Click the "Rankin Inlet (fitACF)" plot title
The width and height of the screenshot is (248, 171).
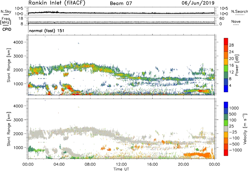(57, 3)
